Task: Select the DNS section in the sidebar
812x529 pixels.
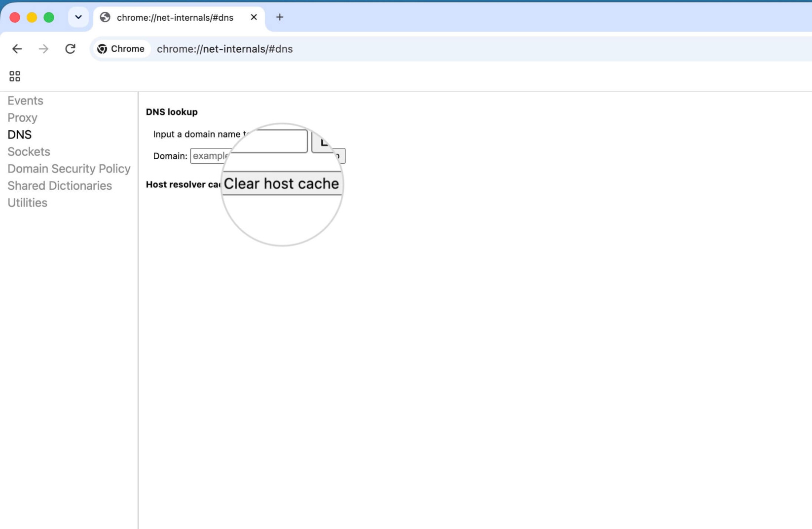Action: [19, 135]
